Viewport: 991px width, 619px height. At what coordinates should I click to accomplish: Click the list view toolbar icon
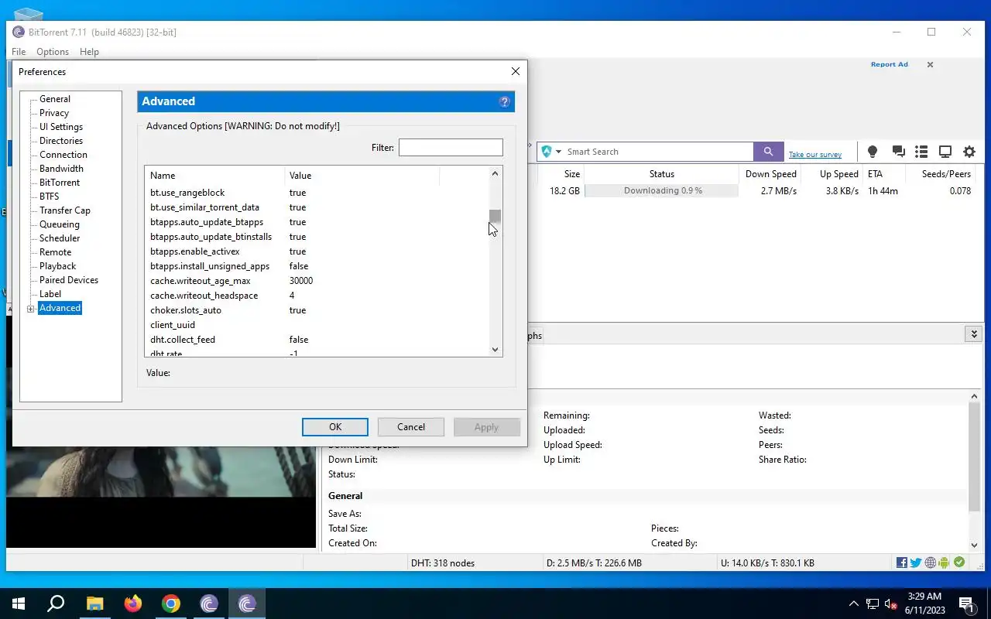click(x=921, y=152)
